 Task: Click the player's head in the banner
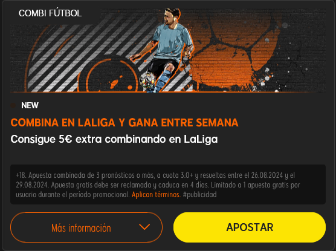coord(172,16)
